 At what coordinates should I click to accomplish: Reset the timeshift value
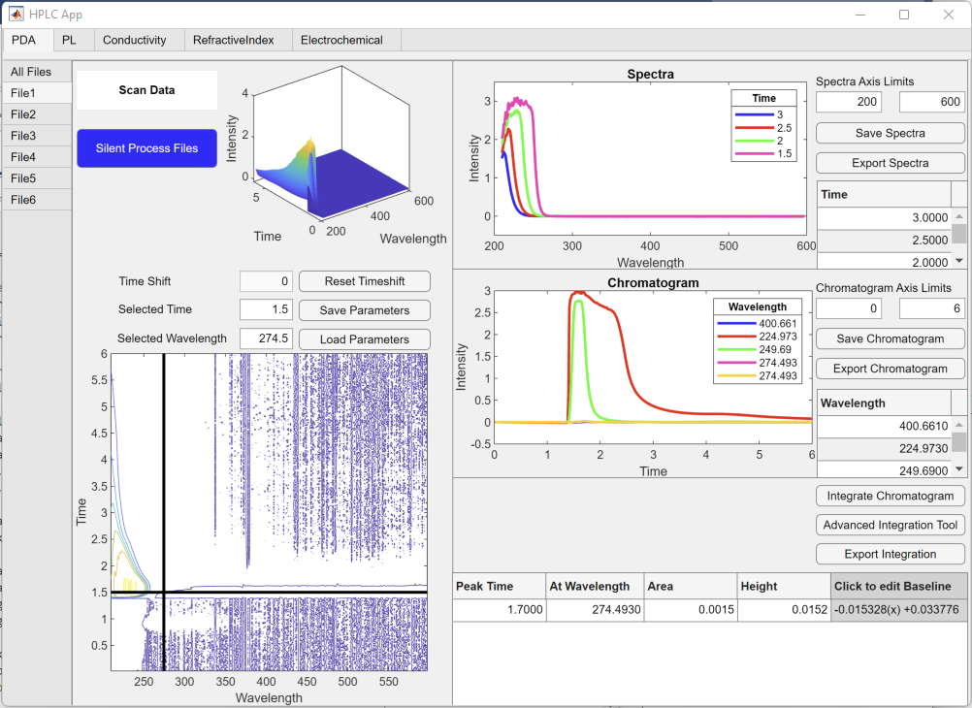point(364,281)
